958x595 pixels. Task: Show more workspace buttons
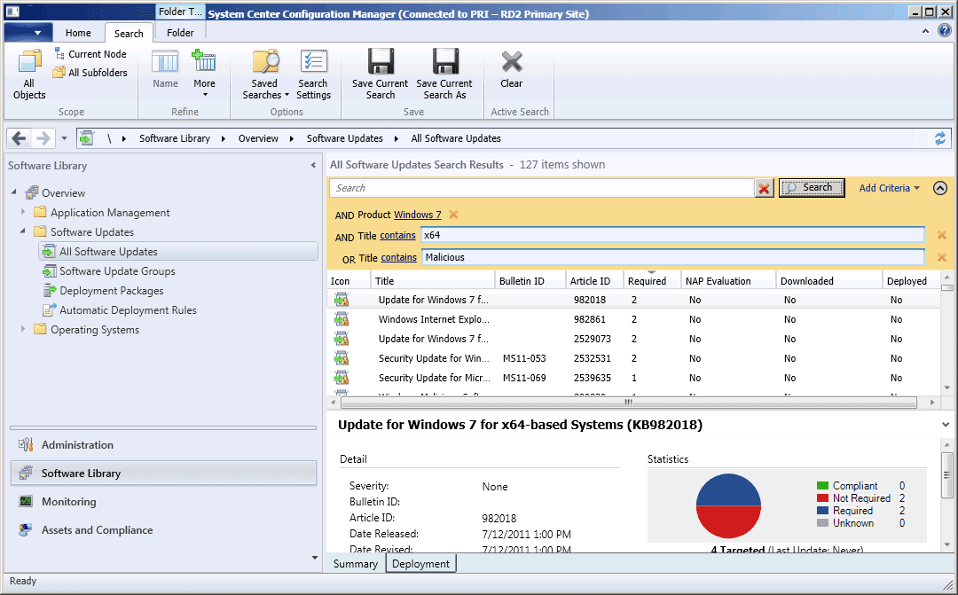click(x=315, y=557)
